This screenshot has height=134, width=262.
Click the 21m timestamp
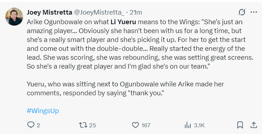click(x=136, y=12)
